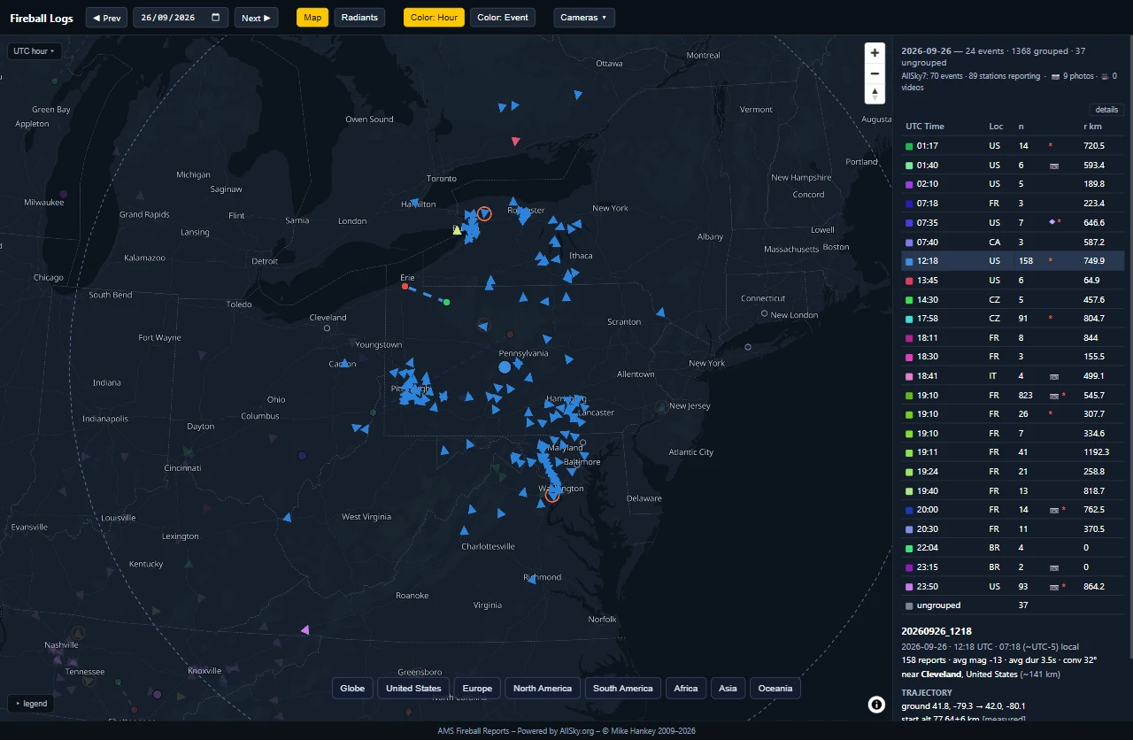The width and height of the screenshot is (1133, 740).
Task: Switch to Radiants view
Action: click(359, 18)
